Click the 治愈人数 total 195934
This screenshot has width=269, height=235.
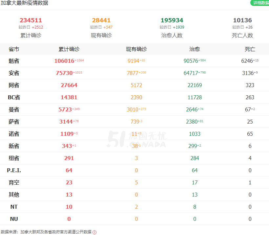[172, 20]
